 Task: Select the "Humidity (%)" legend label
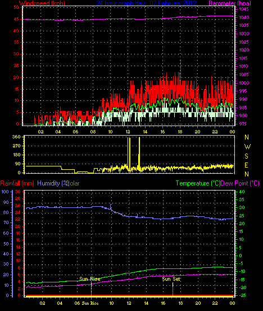coord(53,183)
